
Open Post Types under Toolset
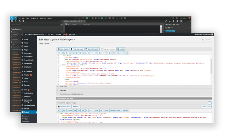click(25, 119)
